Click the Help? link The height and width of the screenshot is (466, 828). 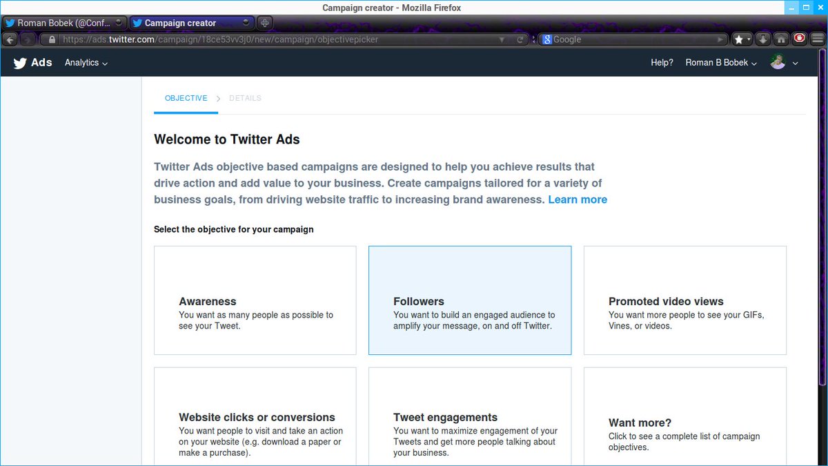pos(662,62)
